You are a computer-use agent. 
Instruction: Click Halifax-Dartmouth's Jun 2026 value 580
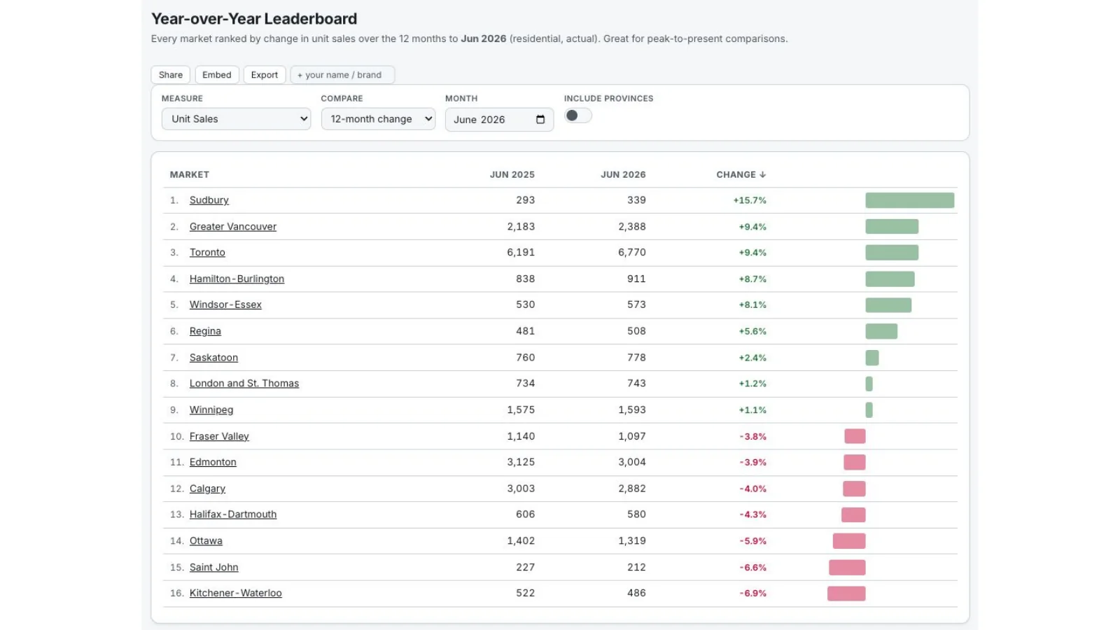[636, 514]
